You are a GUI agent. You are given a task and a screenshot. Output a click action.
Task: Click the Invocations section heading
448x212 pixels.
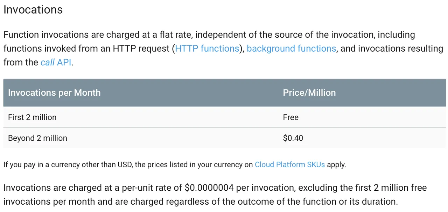pyautogui.click(x=33, y=9)
